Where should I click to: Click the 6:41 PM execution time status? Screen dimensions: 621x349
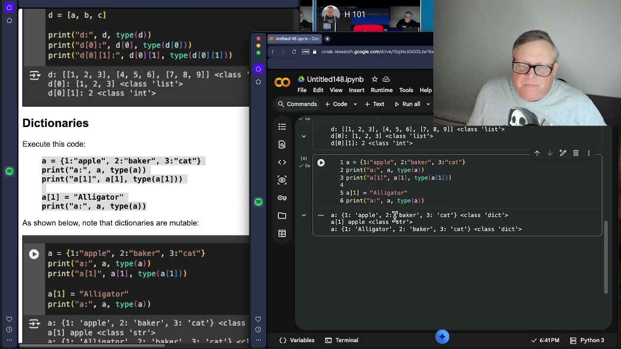coord(545,340)
